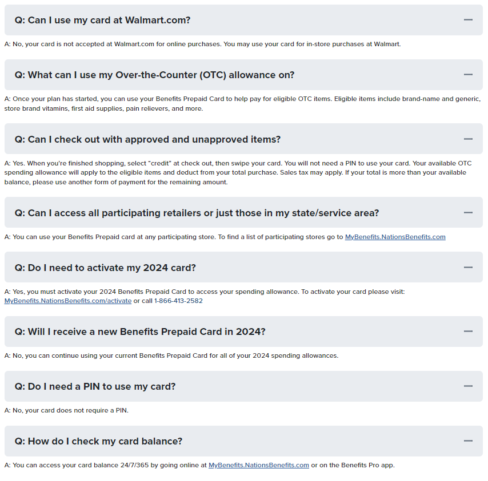Click minus icon for approved and unapproved items
This screenshot has height=481, width=488.
468,139
